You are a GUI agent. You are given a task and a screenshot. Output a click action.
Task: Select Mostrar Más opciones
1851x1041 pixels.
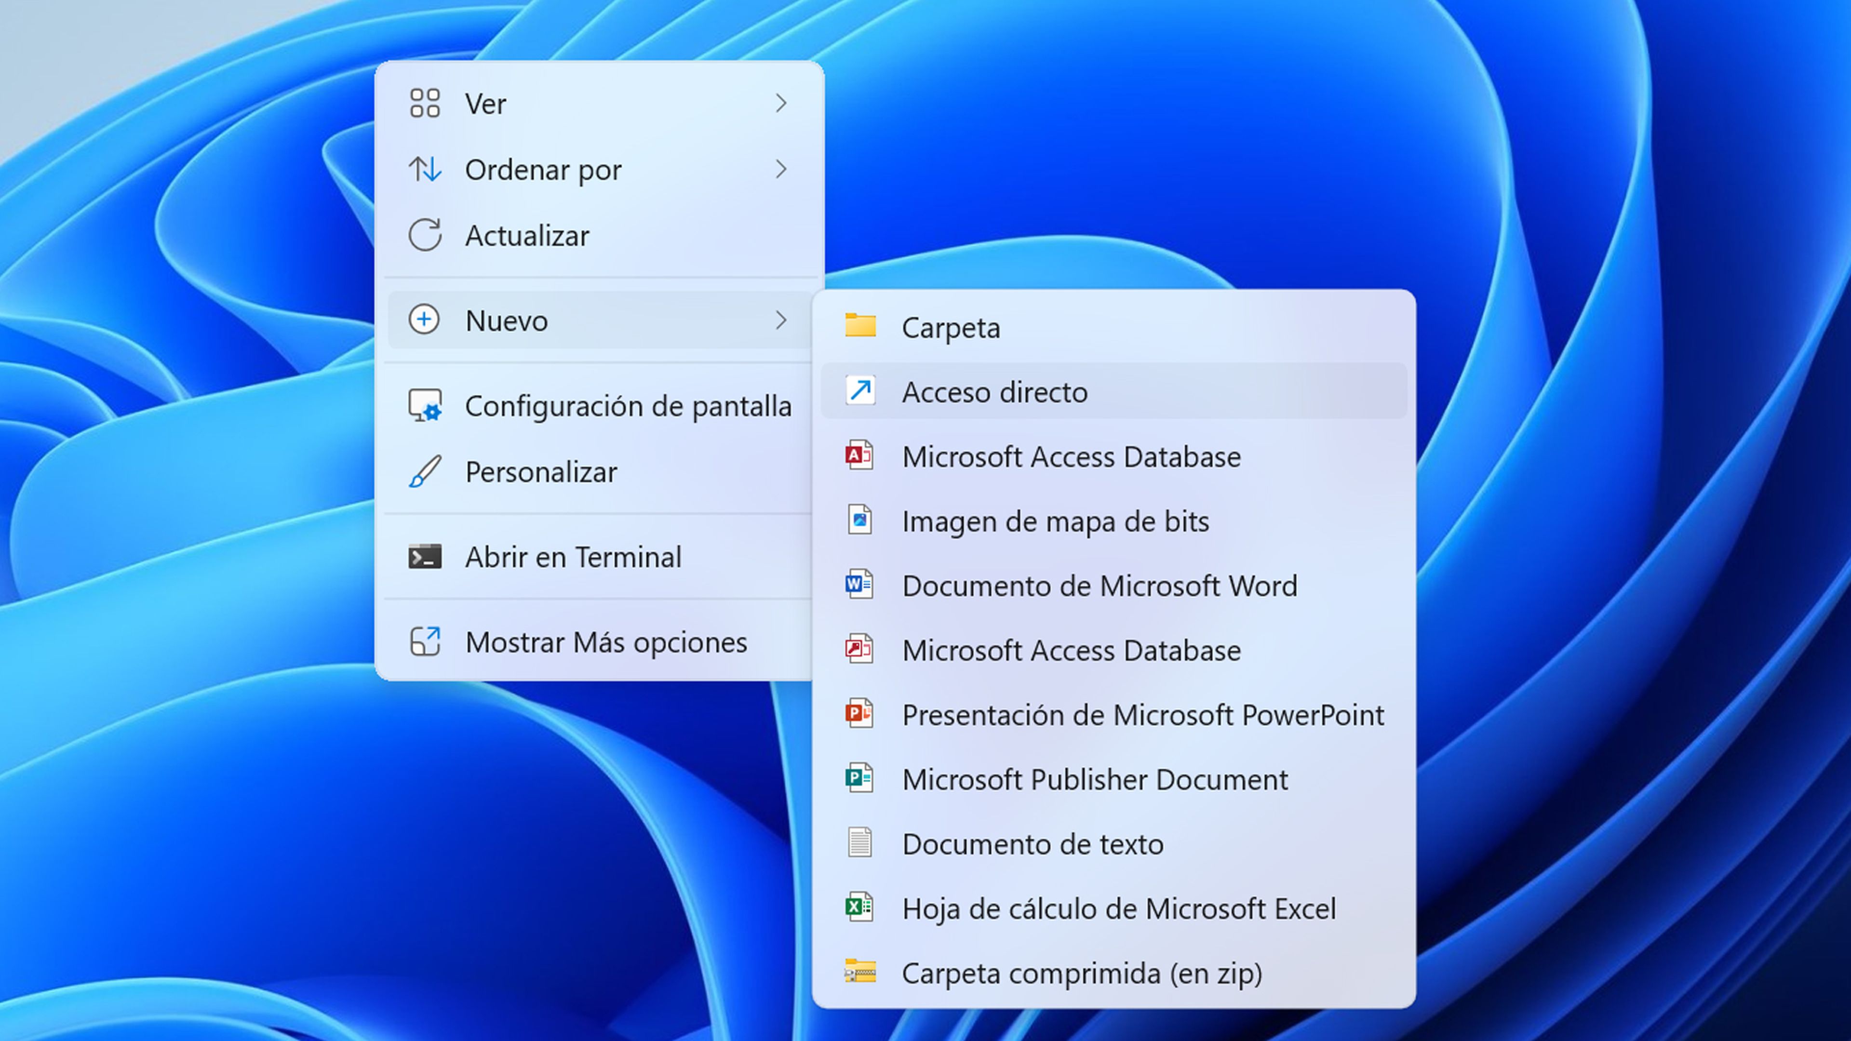(599, 641)
